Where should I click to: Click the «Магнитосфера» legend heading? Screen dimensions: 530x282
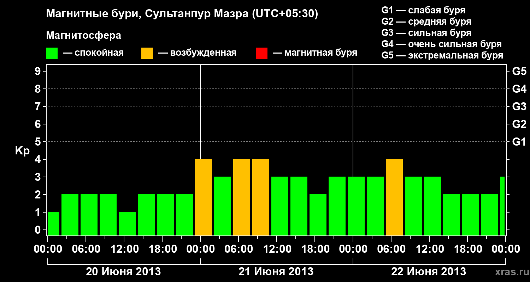83,36
